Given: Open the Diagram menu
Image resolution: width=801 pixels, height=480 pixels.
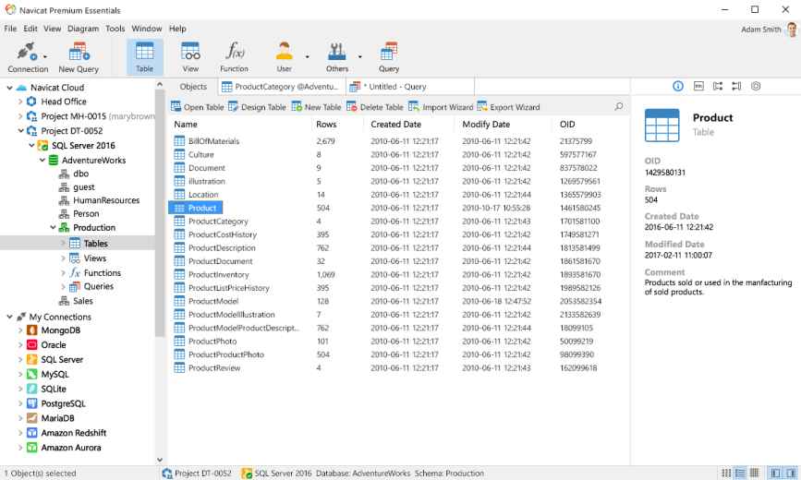Looking at the screenshot, I should pyautogui.click(x=83, y=29).
